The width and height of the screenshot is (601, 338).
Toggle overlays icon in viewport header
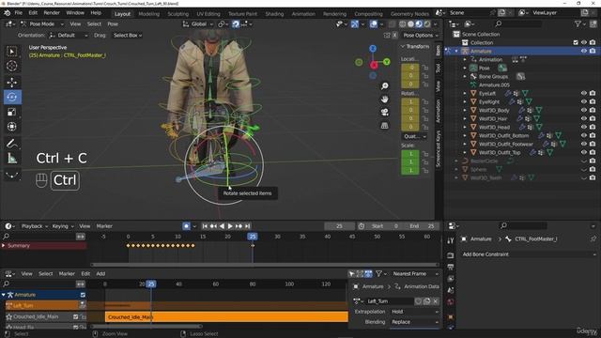[x=374, y=23]
